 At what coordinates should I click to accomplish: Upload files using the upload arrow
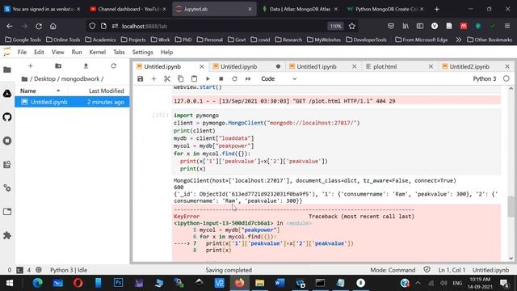pyautogui.click(x=86, y=66)
